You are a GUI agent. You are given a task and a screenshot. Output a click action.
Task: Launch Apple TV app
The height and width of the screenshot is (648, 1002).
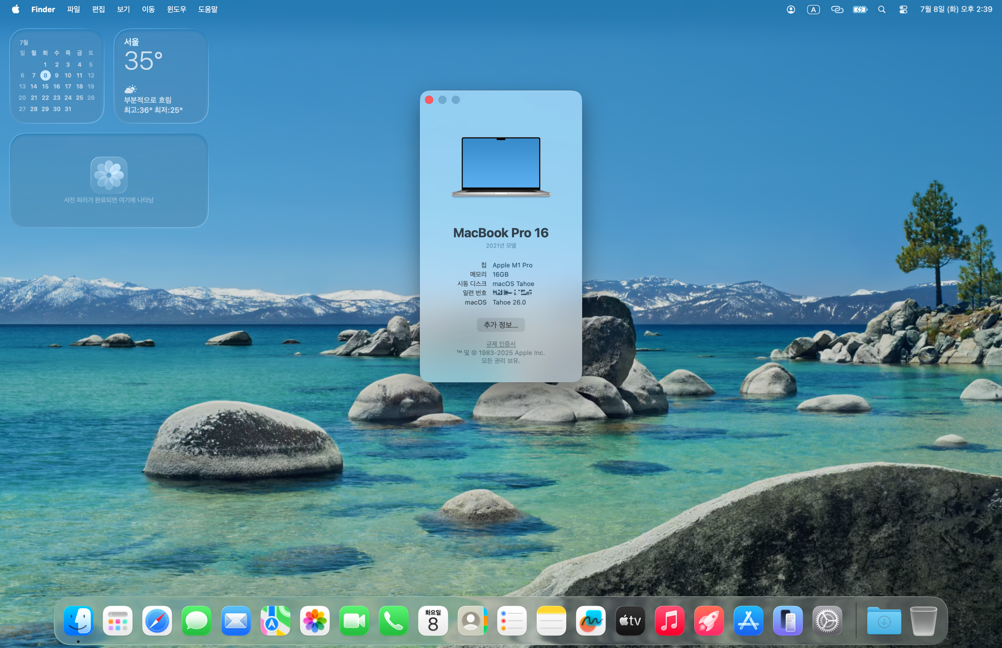(x=630, y=621)
